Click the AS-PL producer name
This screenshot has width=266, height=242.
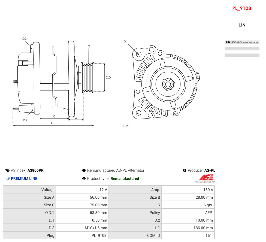click(210, 170)
